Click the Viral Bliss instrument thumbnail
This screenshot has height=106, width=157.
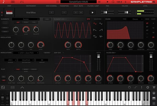click(9, 13)
